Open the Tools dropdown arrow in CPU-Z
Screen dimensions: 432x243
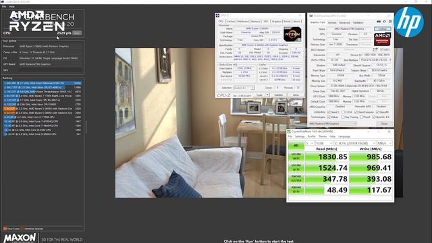click(x=267, y=94)
